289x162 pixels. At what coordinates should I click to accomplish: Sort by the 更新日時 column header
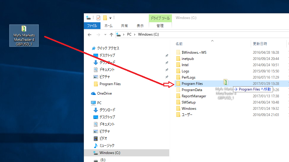tap(260, 44)
